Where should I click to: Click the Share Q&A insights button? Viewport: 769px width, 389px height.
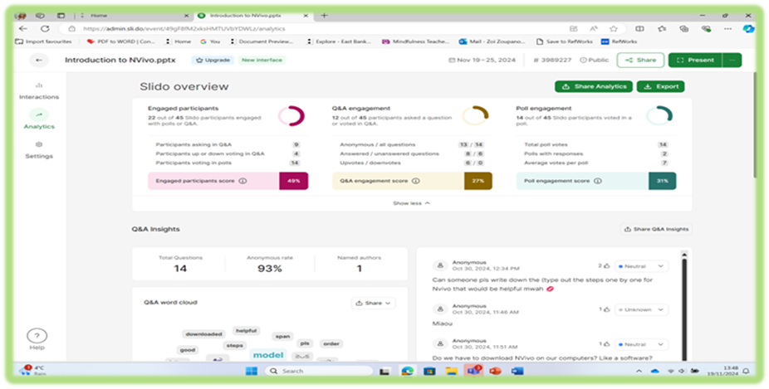656,229
